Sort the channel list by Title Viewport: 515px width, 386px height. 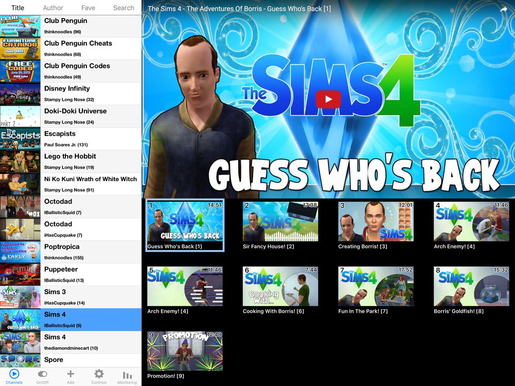point(18,8)
